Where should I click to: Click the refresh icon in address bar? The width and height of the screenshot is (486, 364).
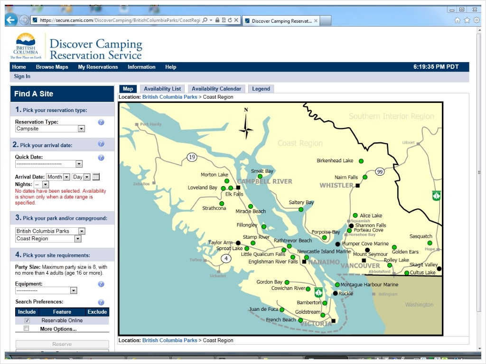pyautogui.click(x=230, y=20)
